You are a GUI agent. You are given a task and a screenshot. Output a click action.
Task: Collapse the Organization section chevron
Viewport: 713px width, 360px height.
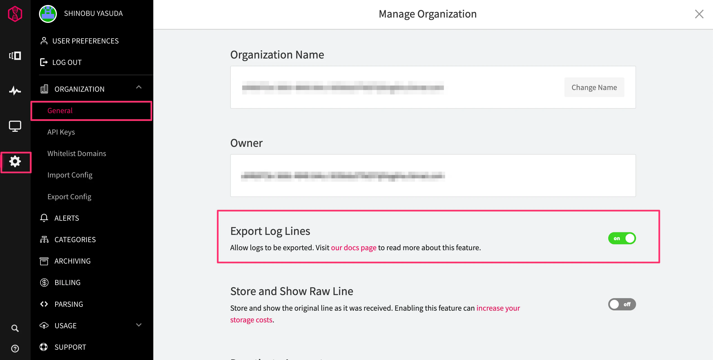tap(139, 87)
